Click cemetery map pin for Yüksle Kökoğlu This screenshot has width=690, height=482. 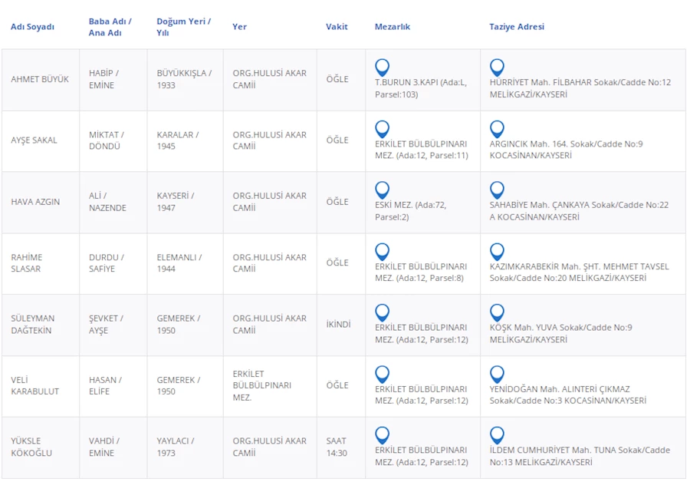382,435
